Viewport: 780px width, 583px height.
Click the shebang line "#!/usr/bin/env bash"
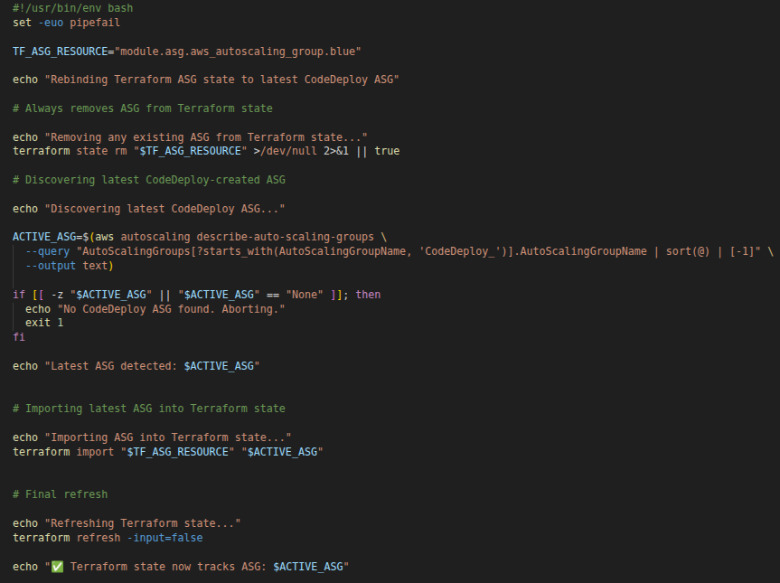click(x=72, y=8)
